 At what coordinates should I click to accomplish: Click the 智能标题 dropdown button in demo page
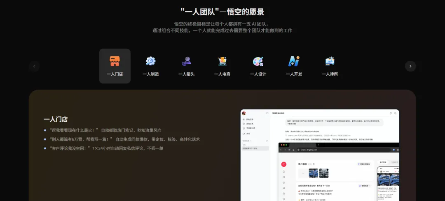click(x=365, y=186)
